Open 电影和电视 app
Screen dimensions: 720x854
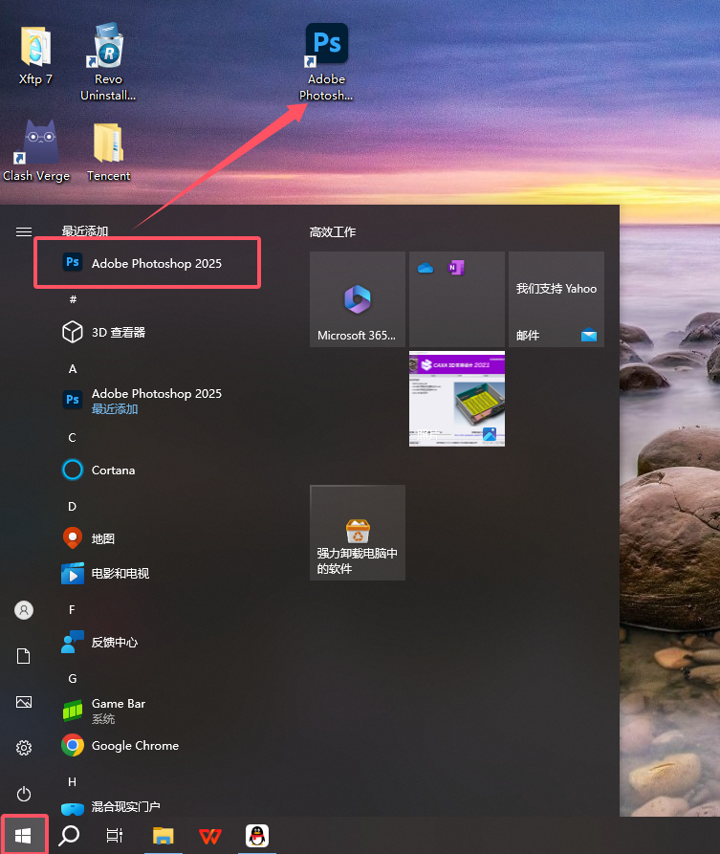tap(106, 573)
